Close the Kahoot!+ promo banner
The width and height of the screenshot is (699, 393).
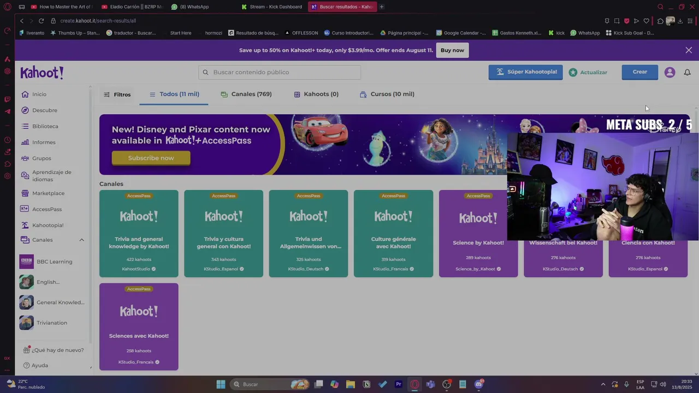689,50
